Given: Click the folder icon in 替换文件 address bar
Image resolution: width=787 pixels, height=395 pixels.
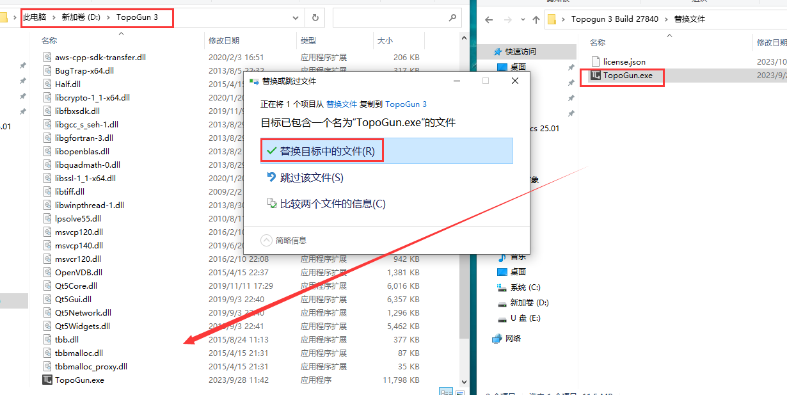Looking at the screenshot, I should point(552,19).
